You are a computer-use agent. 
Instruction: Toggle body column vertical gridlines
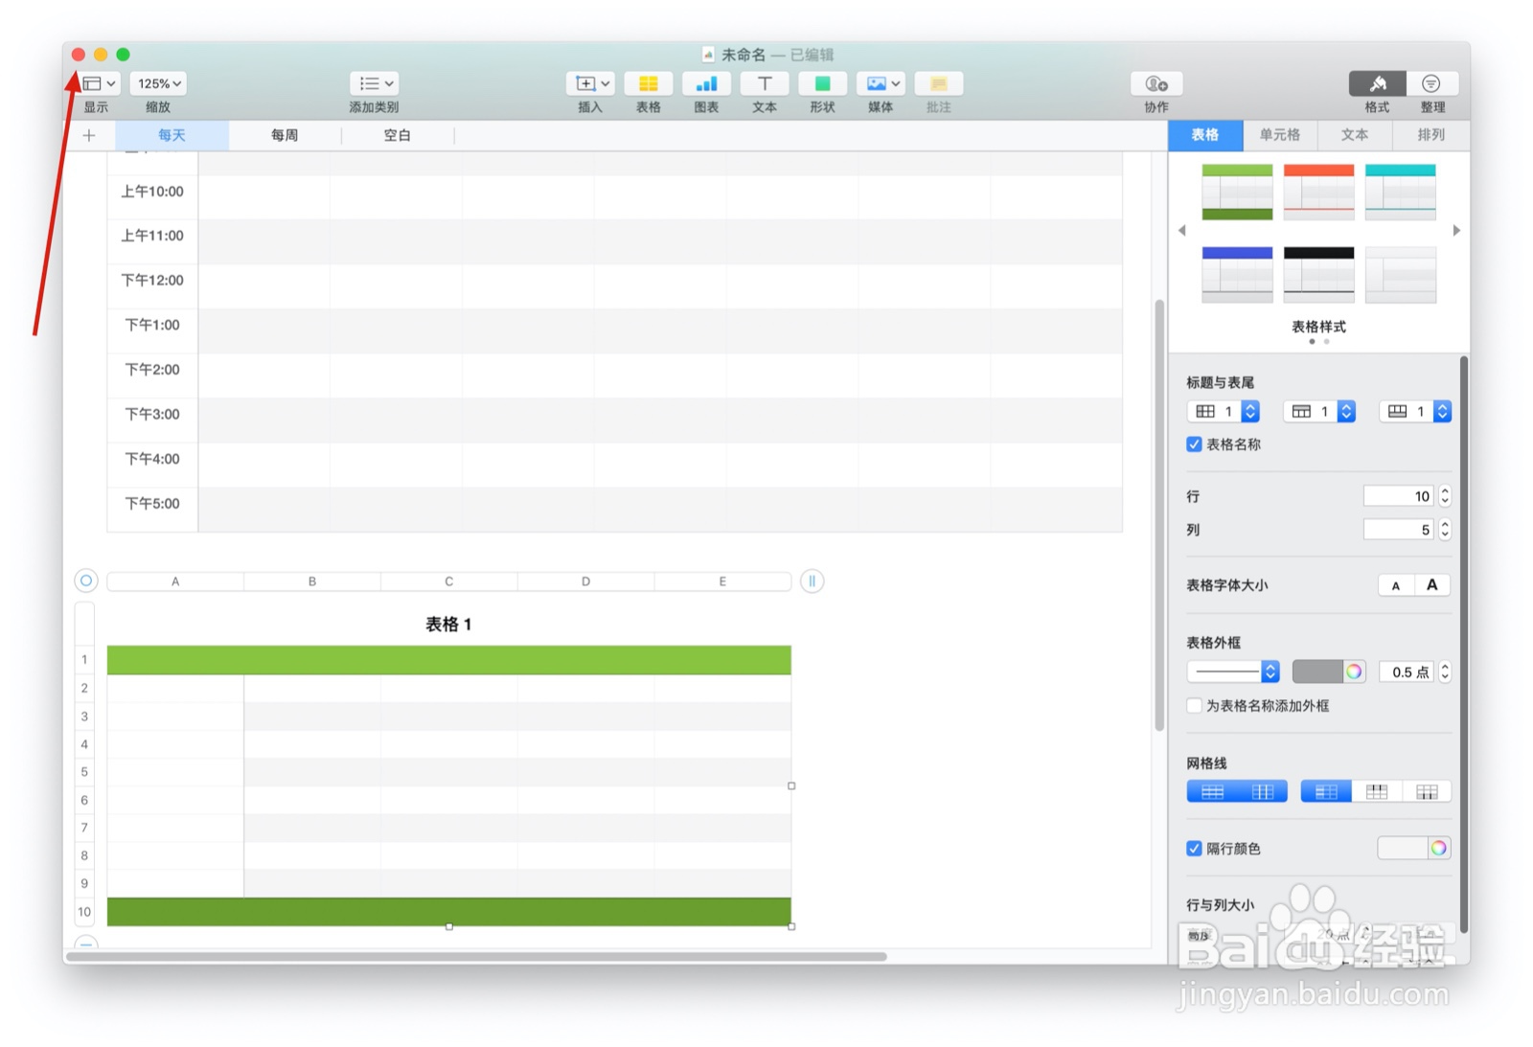coord(1263,791)
